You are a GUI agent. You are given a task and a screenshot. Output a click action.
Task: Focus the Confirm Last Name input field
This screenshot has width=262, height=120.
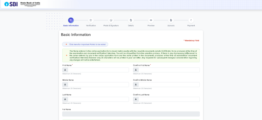pos(169,99)
